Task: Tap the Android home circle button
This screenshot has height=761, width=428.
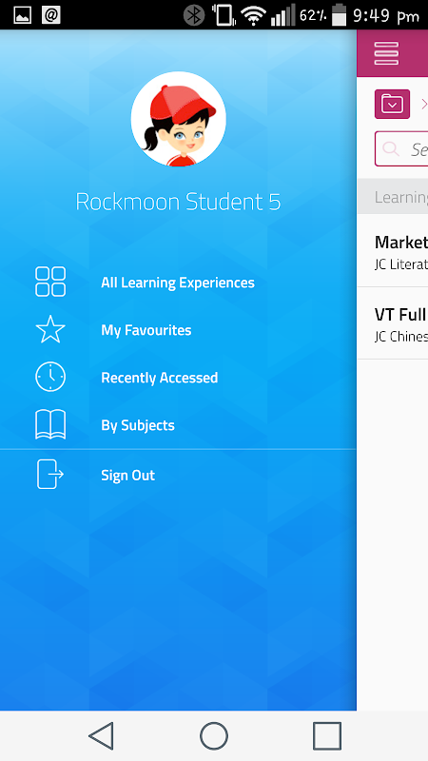Action: 214,735
